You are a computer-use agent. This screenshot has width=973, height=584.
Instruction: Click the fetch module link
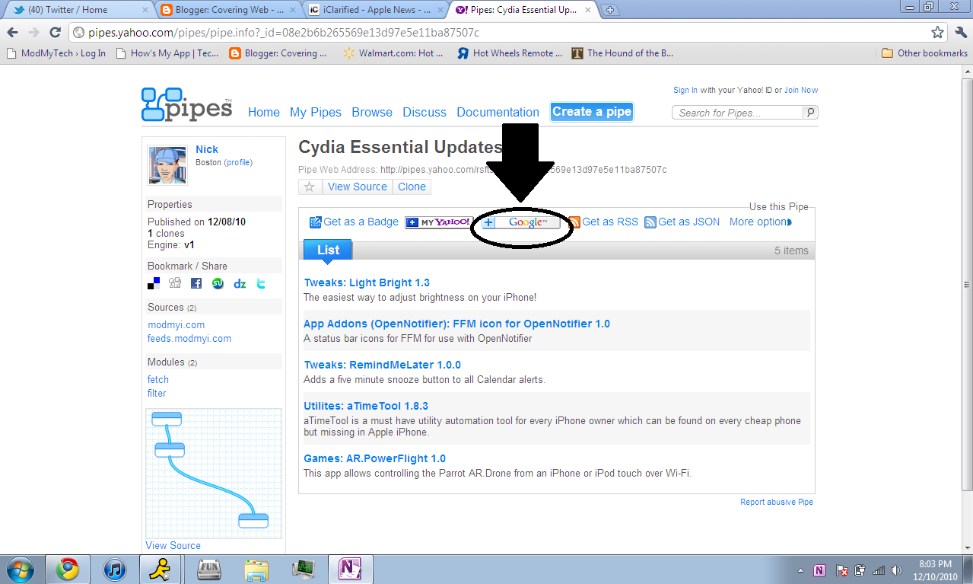click(158, 379)
